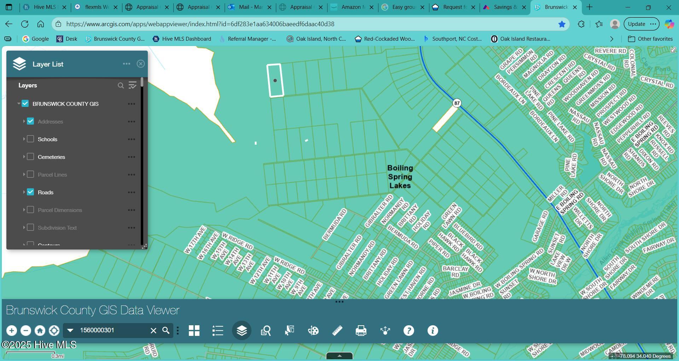Enable the Schools layer checkbox
Image resolution: width=679 pixels, height=361 pixels.
point(30,139)
